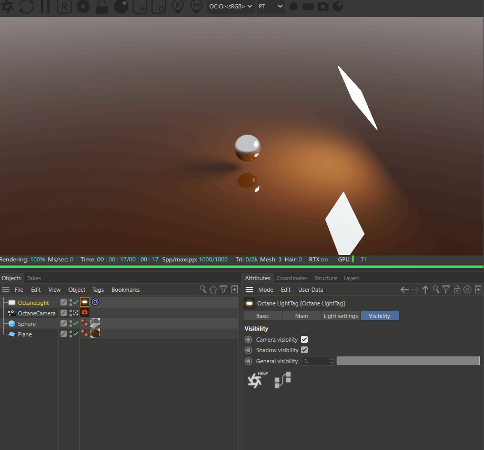
Task: Activate the material picker M pin
Action: 197,6
